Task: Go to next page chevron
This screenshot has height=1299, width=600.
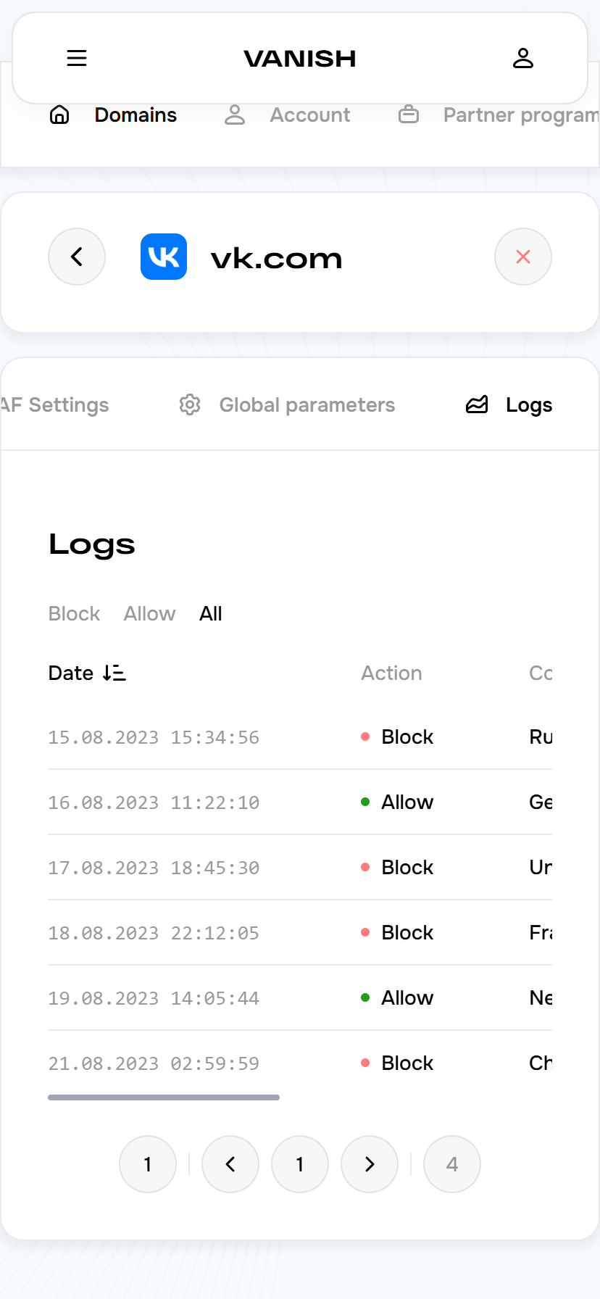Action: [x=370, y=1164]
